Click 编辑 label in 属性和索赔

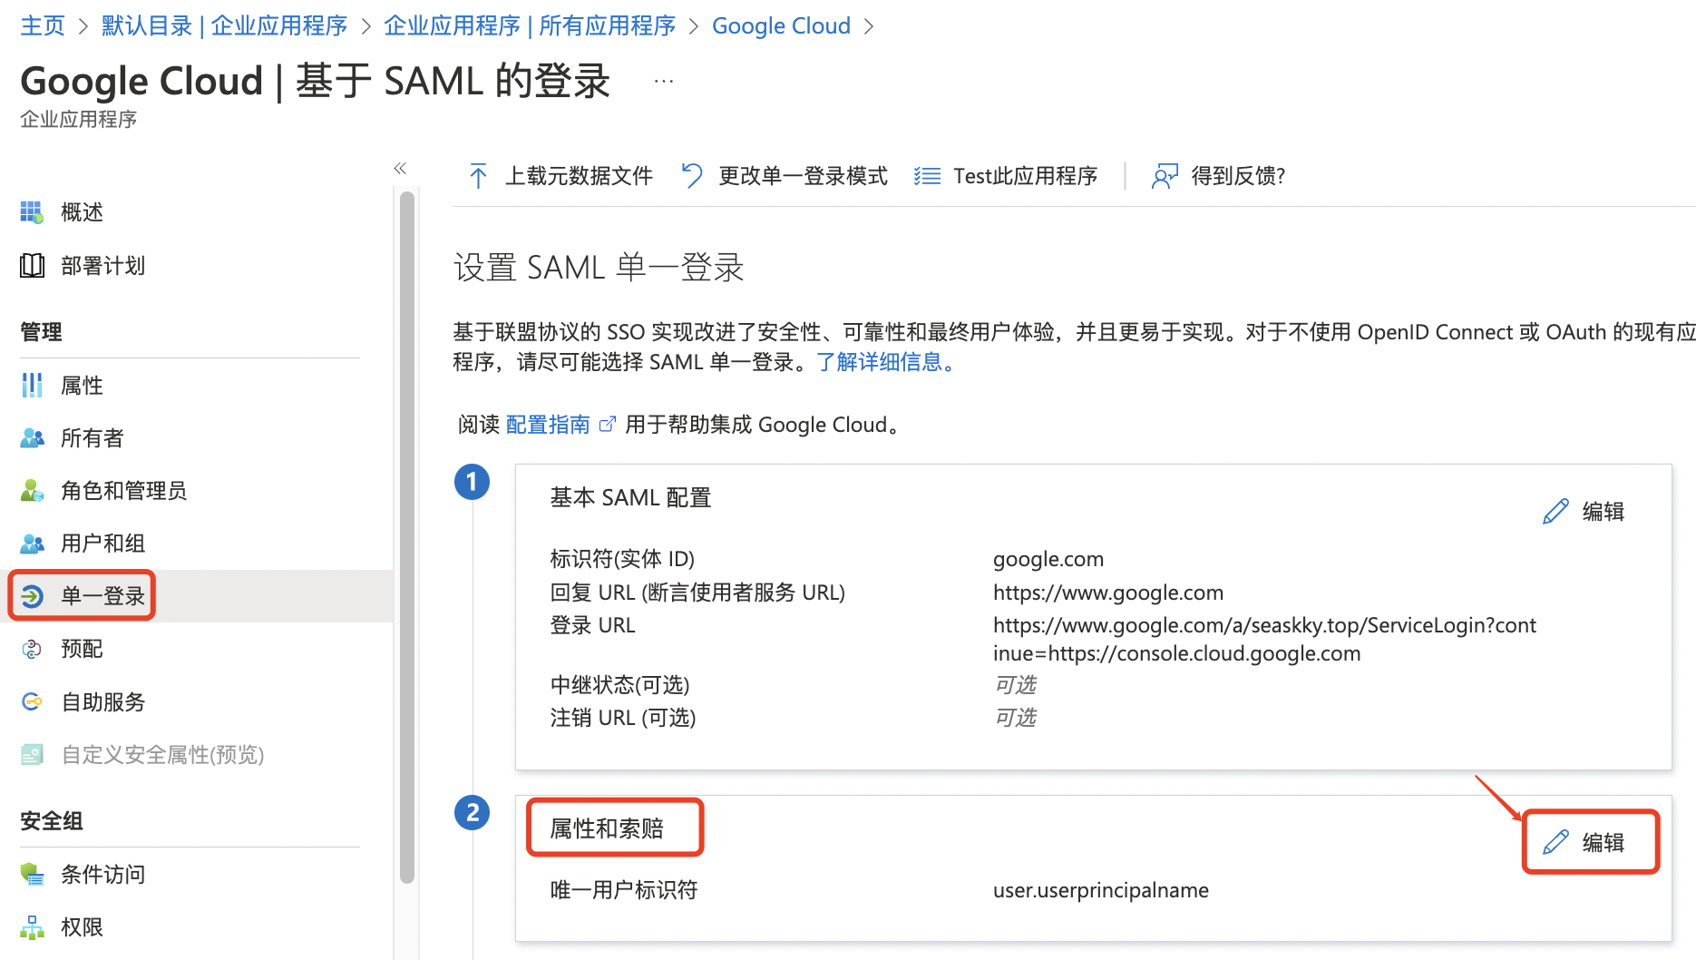1603,843
